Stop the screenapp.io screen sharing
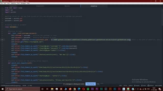 (x=90, y=84)
